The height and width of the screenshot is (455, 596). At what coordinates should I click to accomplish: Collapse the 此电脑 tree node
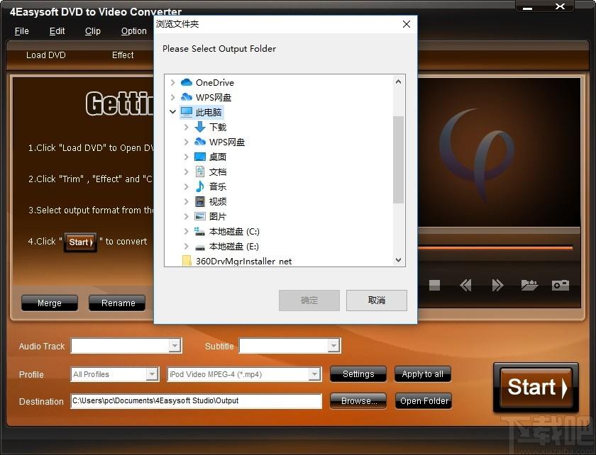(172, 112)
